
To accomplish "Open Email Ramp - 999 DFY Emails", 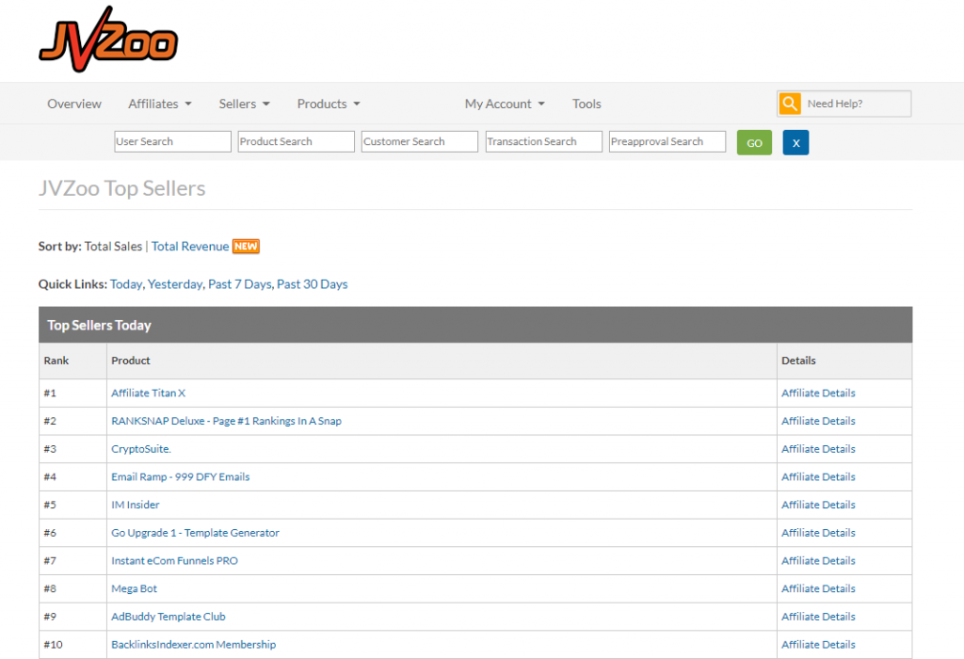I will pos(180,477).
